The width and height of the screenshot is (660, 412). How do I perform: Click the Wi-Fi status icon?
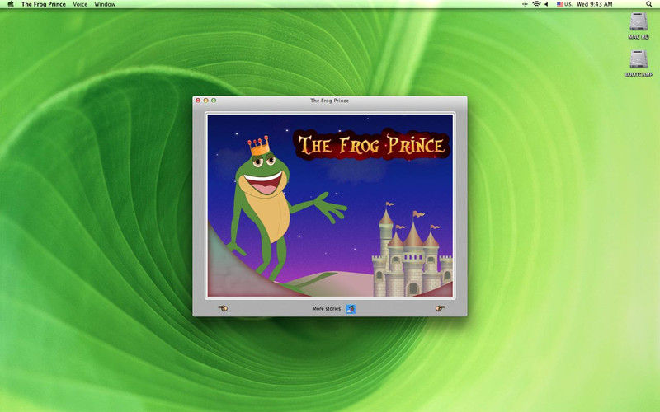[x=535, y=4]
